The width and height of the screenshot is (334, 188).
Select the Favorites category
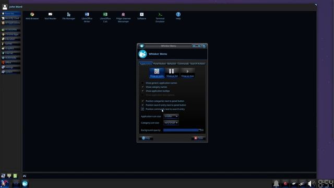[x=11, y=14]
